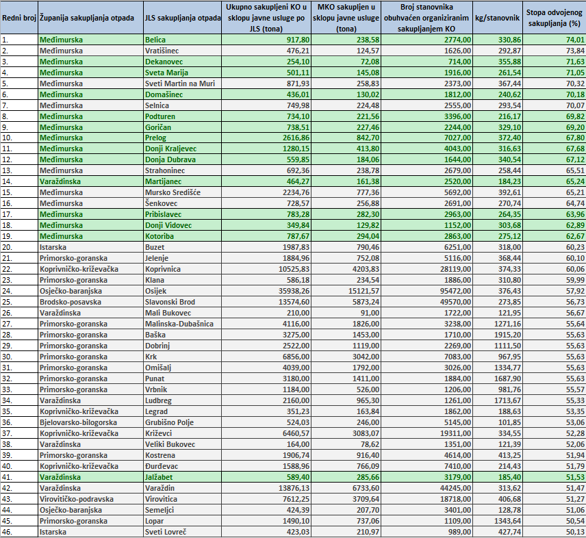Click the 'Županija sakupljanja otpada' column header
Image resolution: width=586 pixels, height=538 pixels.
90,18
